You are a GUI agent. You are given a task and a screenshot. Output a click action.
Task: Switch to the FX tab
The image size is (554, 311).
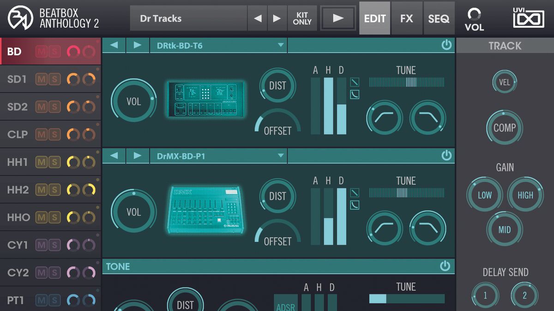pyautogui.click(x=407, y=18)
